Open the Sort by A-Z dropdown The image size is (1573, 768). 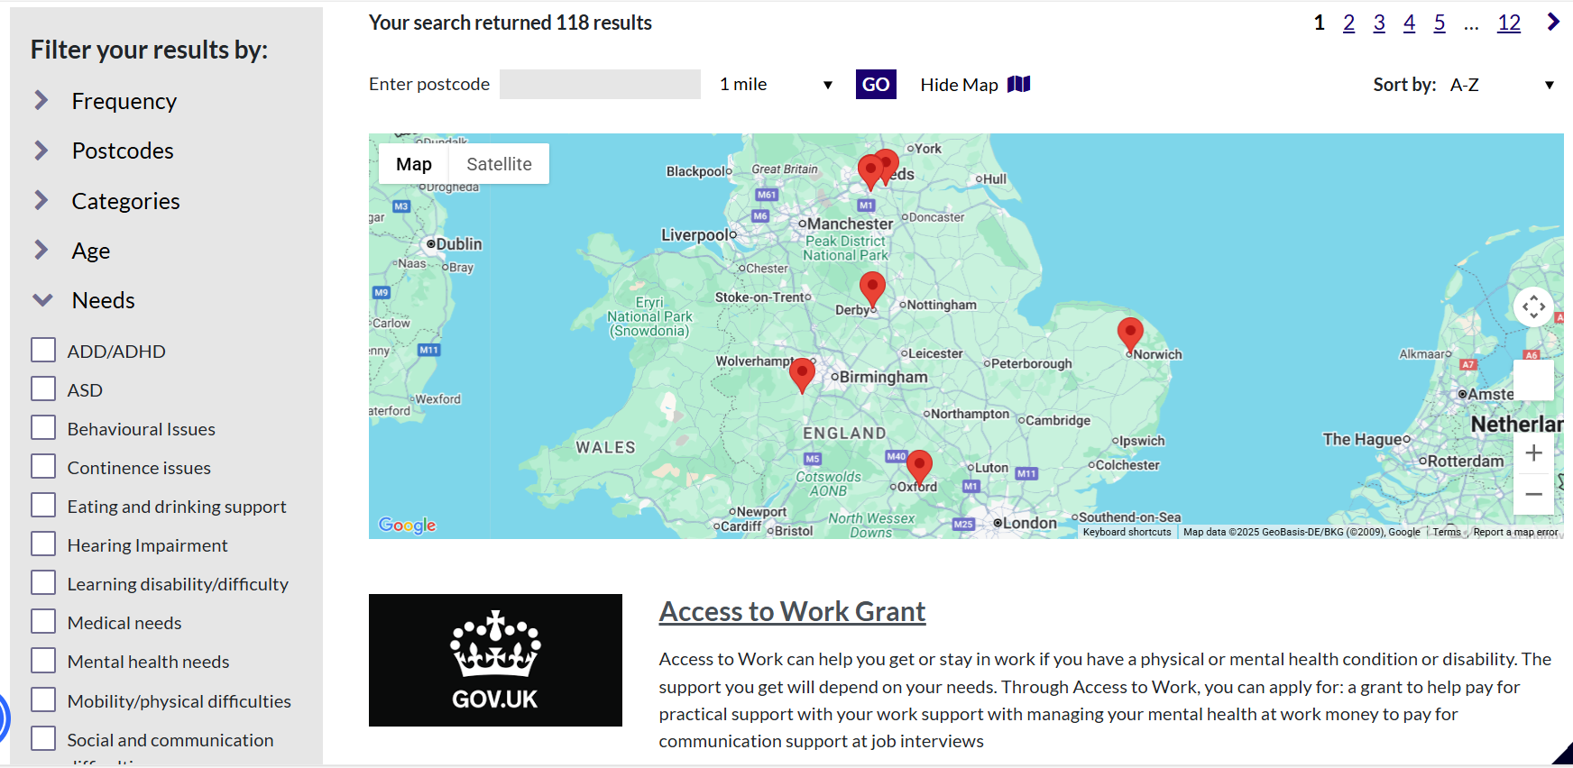(x=1501, y=85)
